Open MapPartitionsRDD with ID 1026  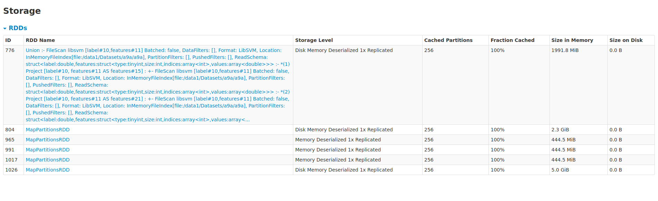click(x=47, y=170)
